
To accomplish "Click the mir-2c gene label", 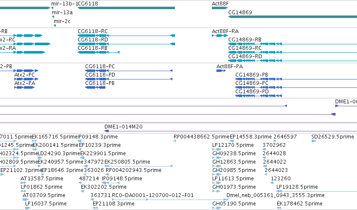I will click(x=62, y=21).
